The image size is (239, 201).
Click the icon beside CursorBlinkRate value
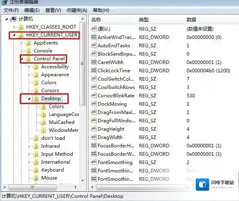[x=94, y=96]
